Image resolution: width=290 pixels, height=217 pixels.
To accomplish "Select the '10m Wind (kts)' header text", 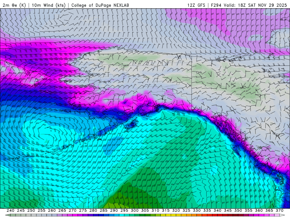I will [x=49, y=5].
